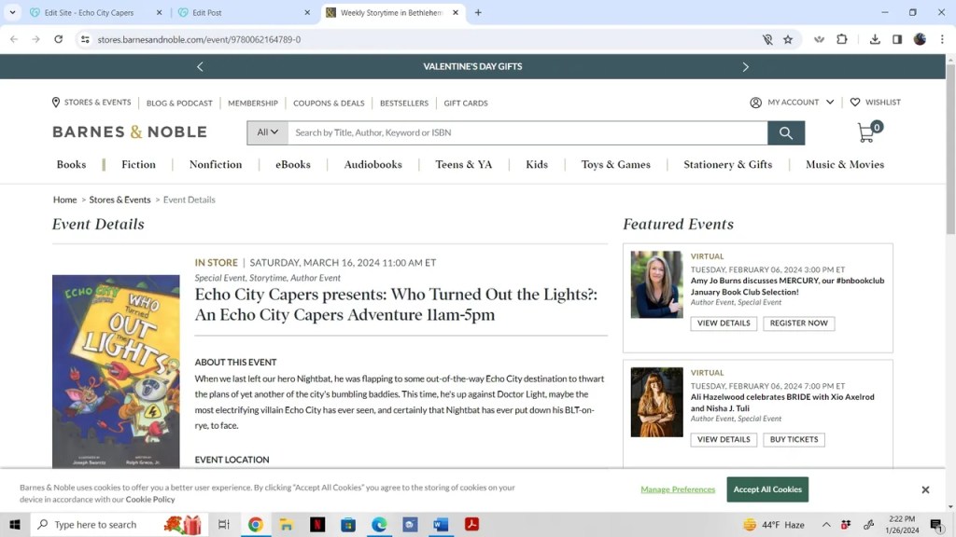Click the book search input field
956x537 pixels.
(x=527, y=133)
